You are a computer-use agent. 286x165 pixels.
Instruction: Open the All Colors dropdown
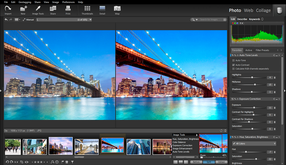pos(254,144)
